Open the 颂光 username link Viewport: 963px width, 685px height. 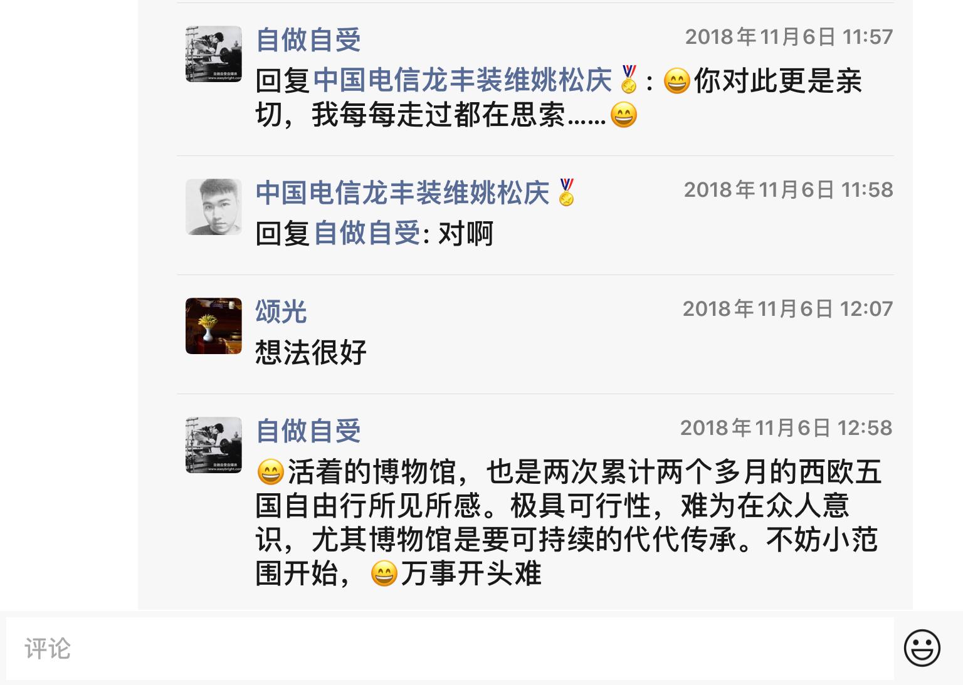click(x=281, y=311)
